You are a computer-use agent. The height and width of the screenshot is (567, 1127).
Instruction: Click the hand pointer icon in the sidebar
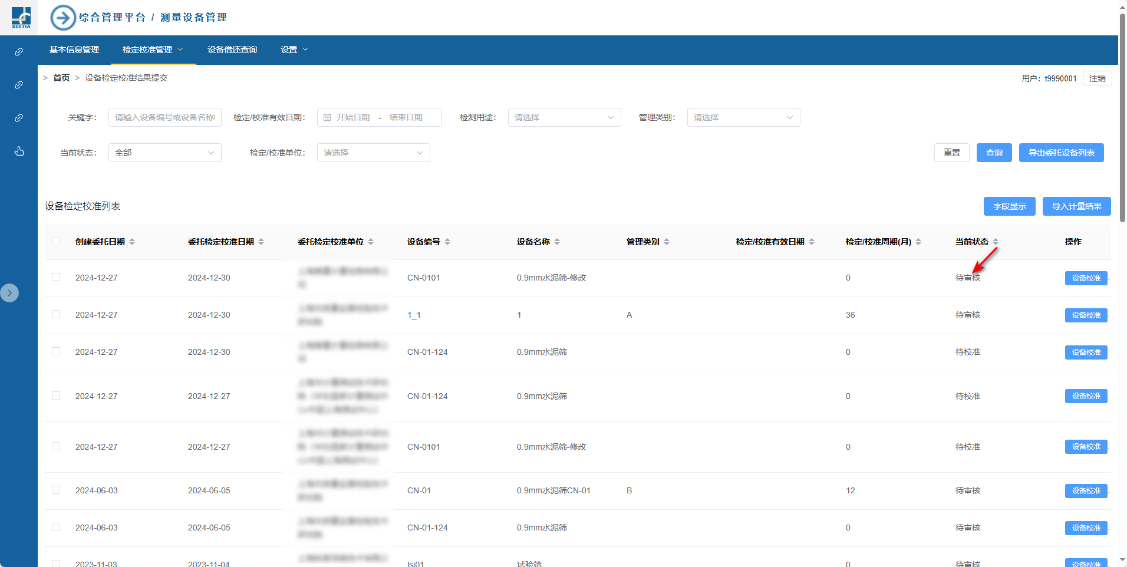(19, 151)
